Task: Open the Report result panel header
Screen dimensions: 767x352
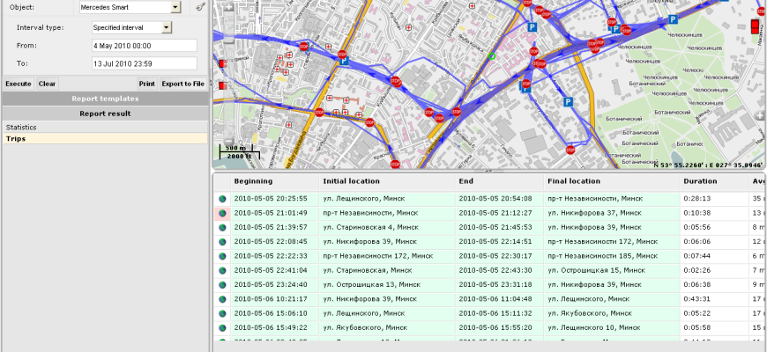Action: [x=104, y=114]
